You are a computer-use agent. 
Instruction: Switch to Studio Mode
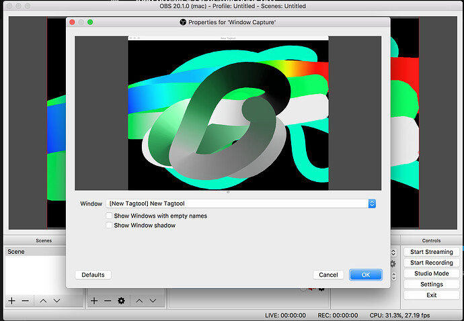[431, 273]
